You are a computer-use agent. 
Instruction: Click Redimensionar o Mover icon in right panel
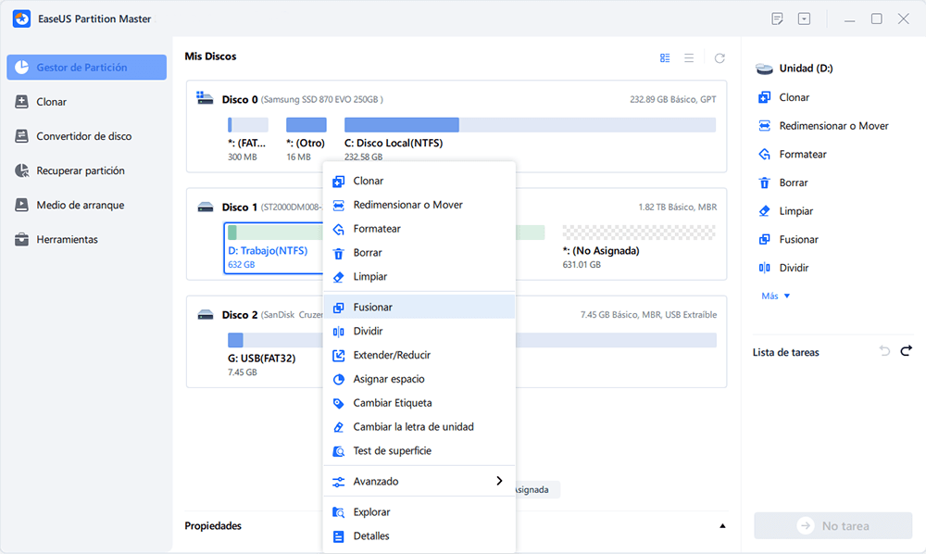tap(764, 126)
